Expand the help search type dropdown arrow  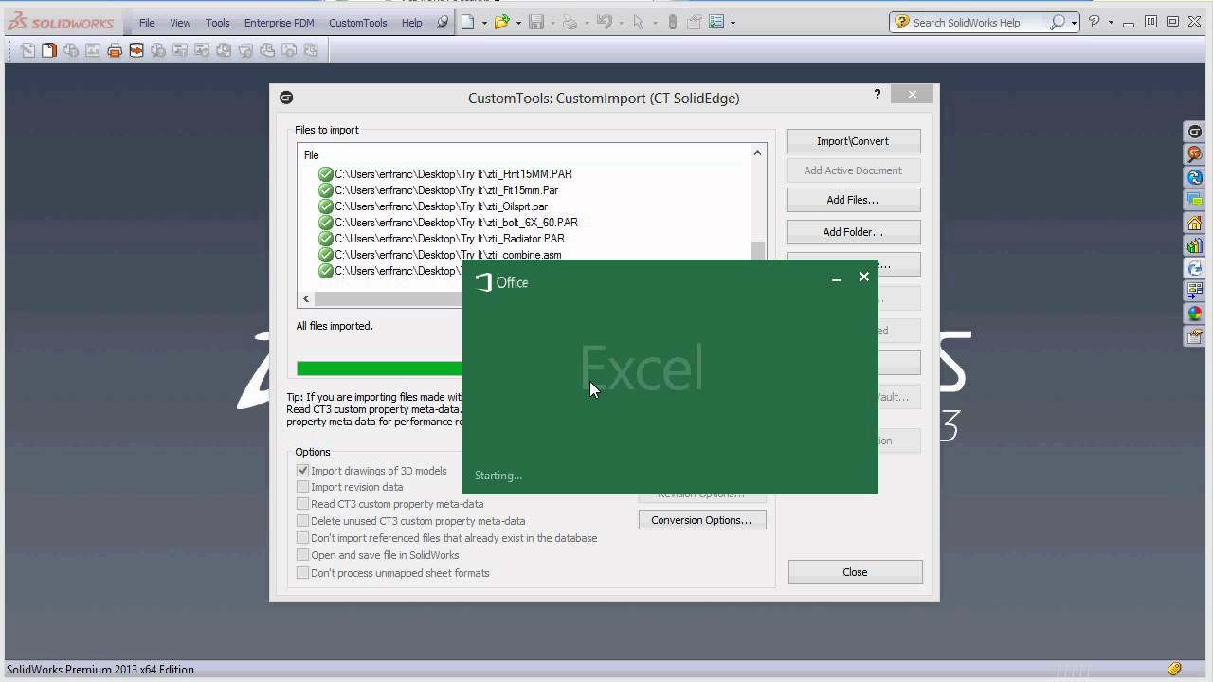point(1074,23)
